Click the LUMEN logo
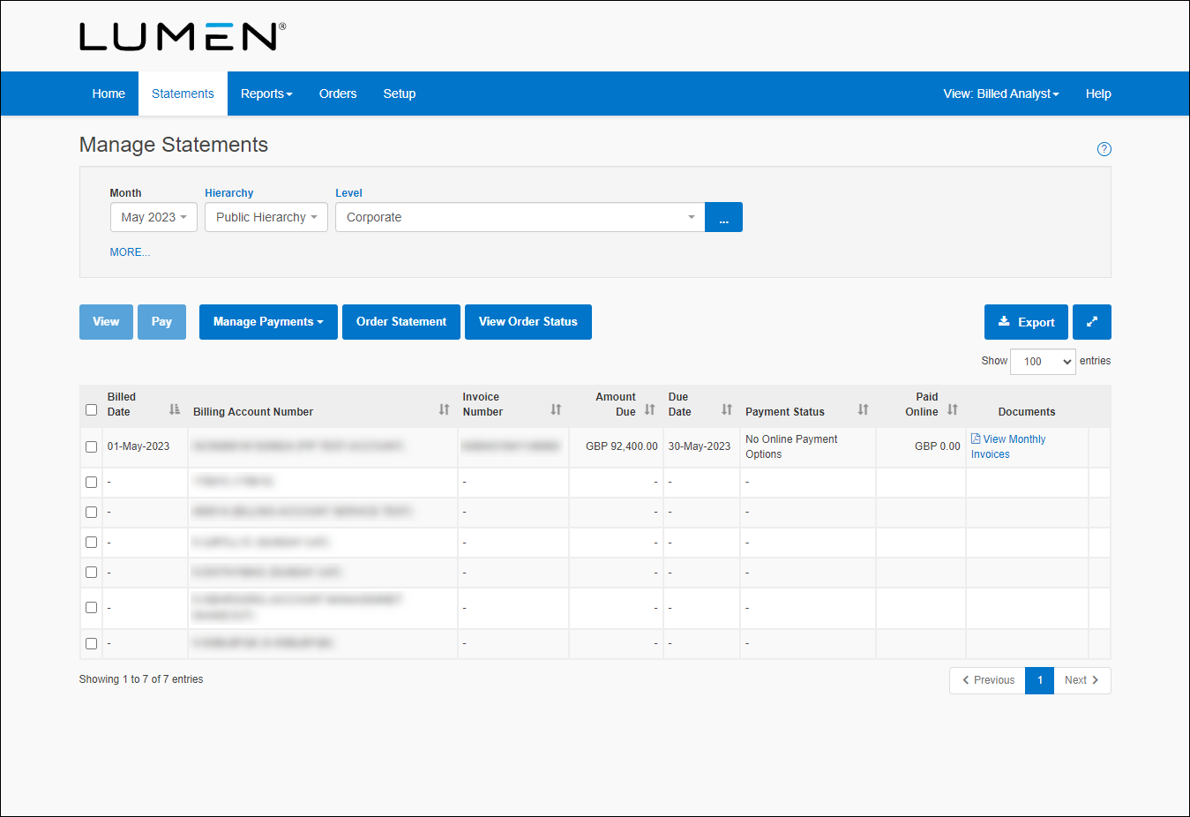The image size is (1190, 817). [180, 37]
